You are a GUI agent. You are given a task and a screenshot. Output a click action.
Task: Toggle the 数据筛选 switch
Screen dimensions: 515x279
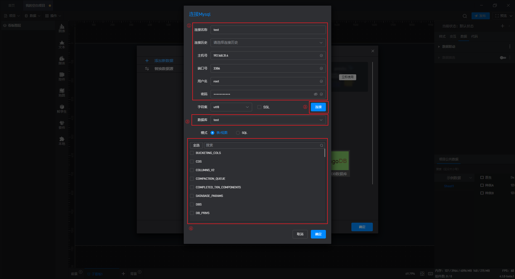point(503,58)
